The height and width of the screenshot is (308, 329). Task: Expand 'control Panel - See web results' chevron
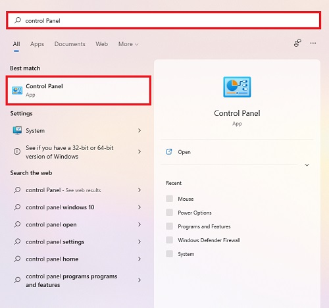(139, 190)
